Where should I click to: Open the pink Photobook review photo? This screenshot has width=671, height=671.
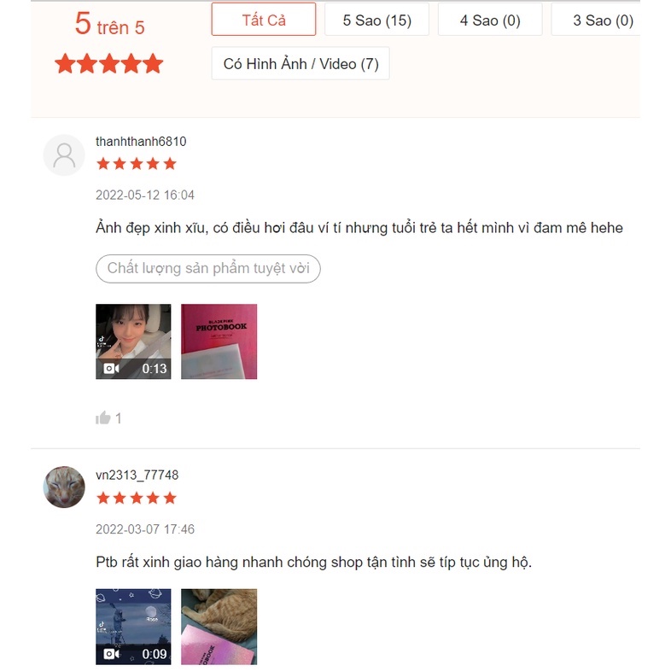tap(219, 341)
